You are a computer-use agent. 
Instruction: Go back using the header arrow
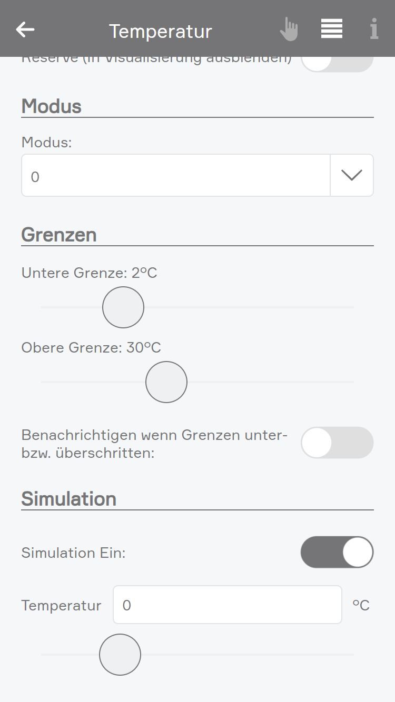pyautogui.click(x=25, y=30)
